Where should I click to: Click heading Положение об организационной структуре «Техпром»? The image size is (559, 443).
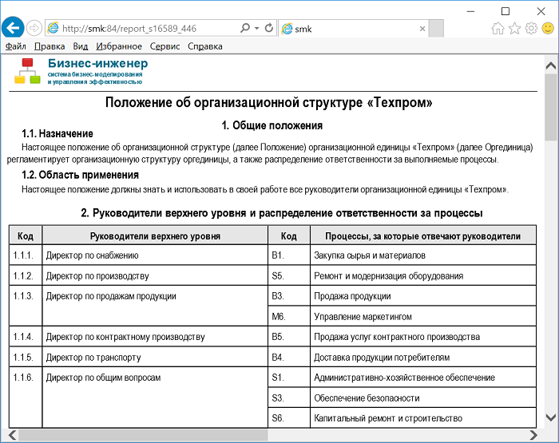[x=269, y=102]
